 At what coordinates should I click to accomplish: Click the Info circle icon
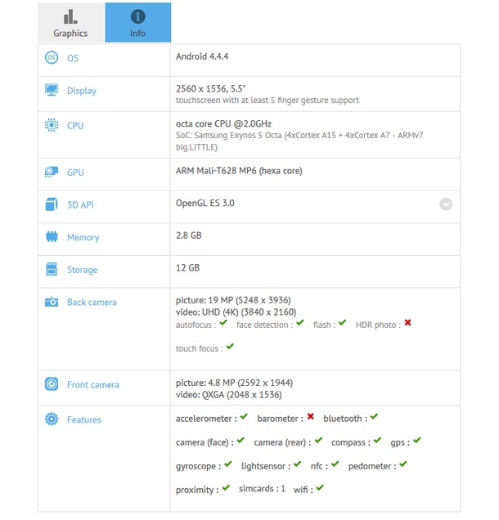(x=138, y=16)
